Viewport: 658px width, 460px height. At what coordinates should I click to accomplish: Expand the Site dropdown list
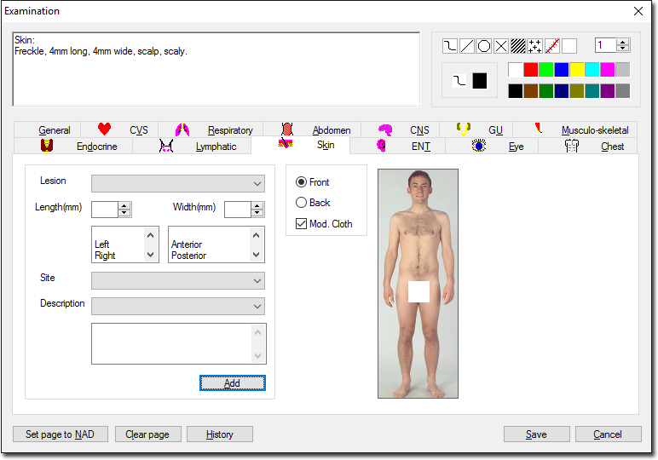(177, 281)
